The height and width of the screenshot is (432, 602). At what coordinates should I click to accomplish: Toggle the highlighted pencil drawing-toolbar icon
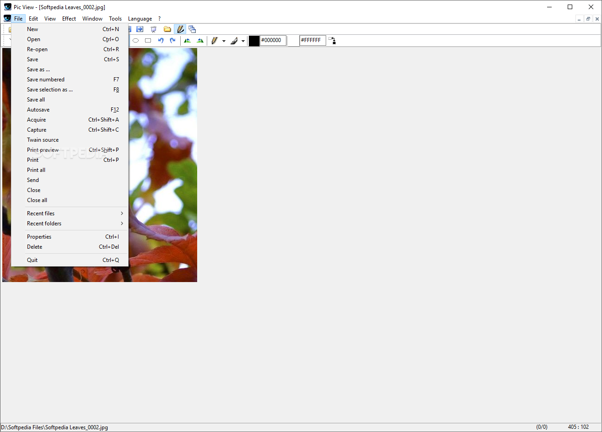(180, 29)
